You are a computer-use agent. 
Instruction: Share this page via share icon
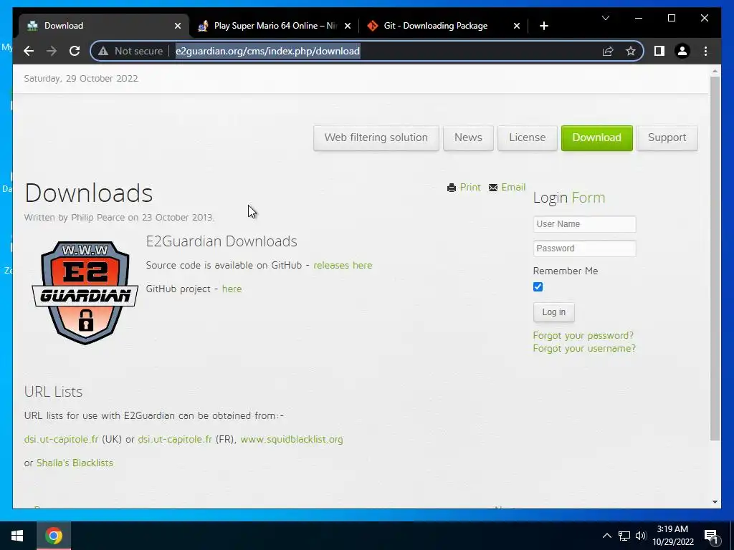click(608, 51)
